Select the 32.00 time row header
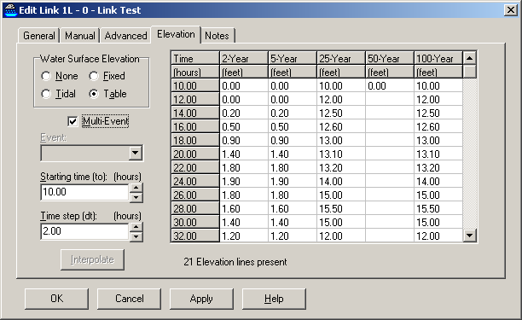522x320 pixels. (195, 236)
